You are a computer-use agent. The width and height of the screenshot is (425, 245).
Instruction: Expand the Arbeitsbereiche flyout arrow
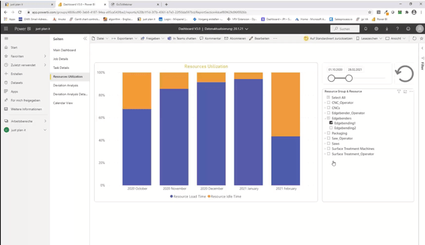pyautogui.click(x=45, y=121)
